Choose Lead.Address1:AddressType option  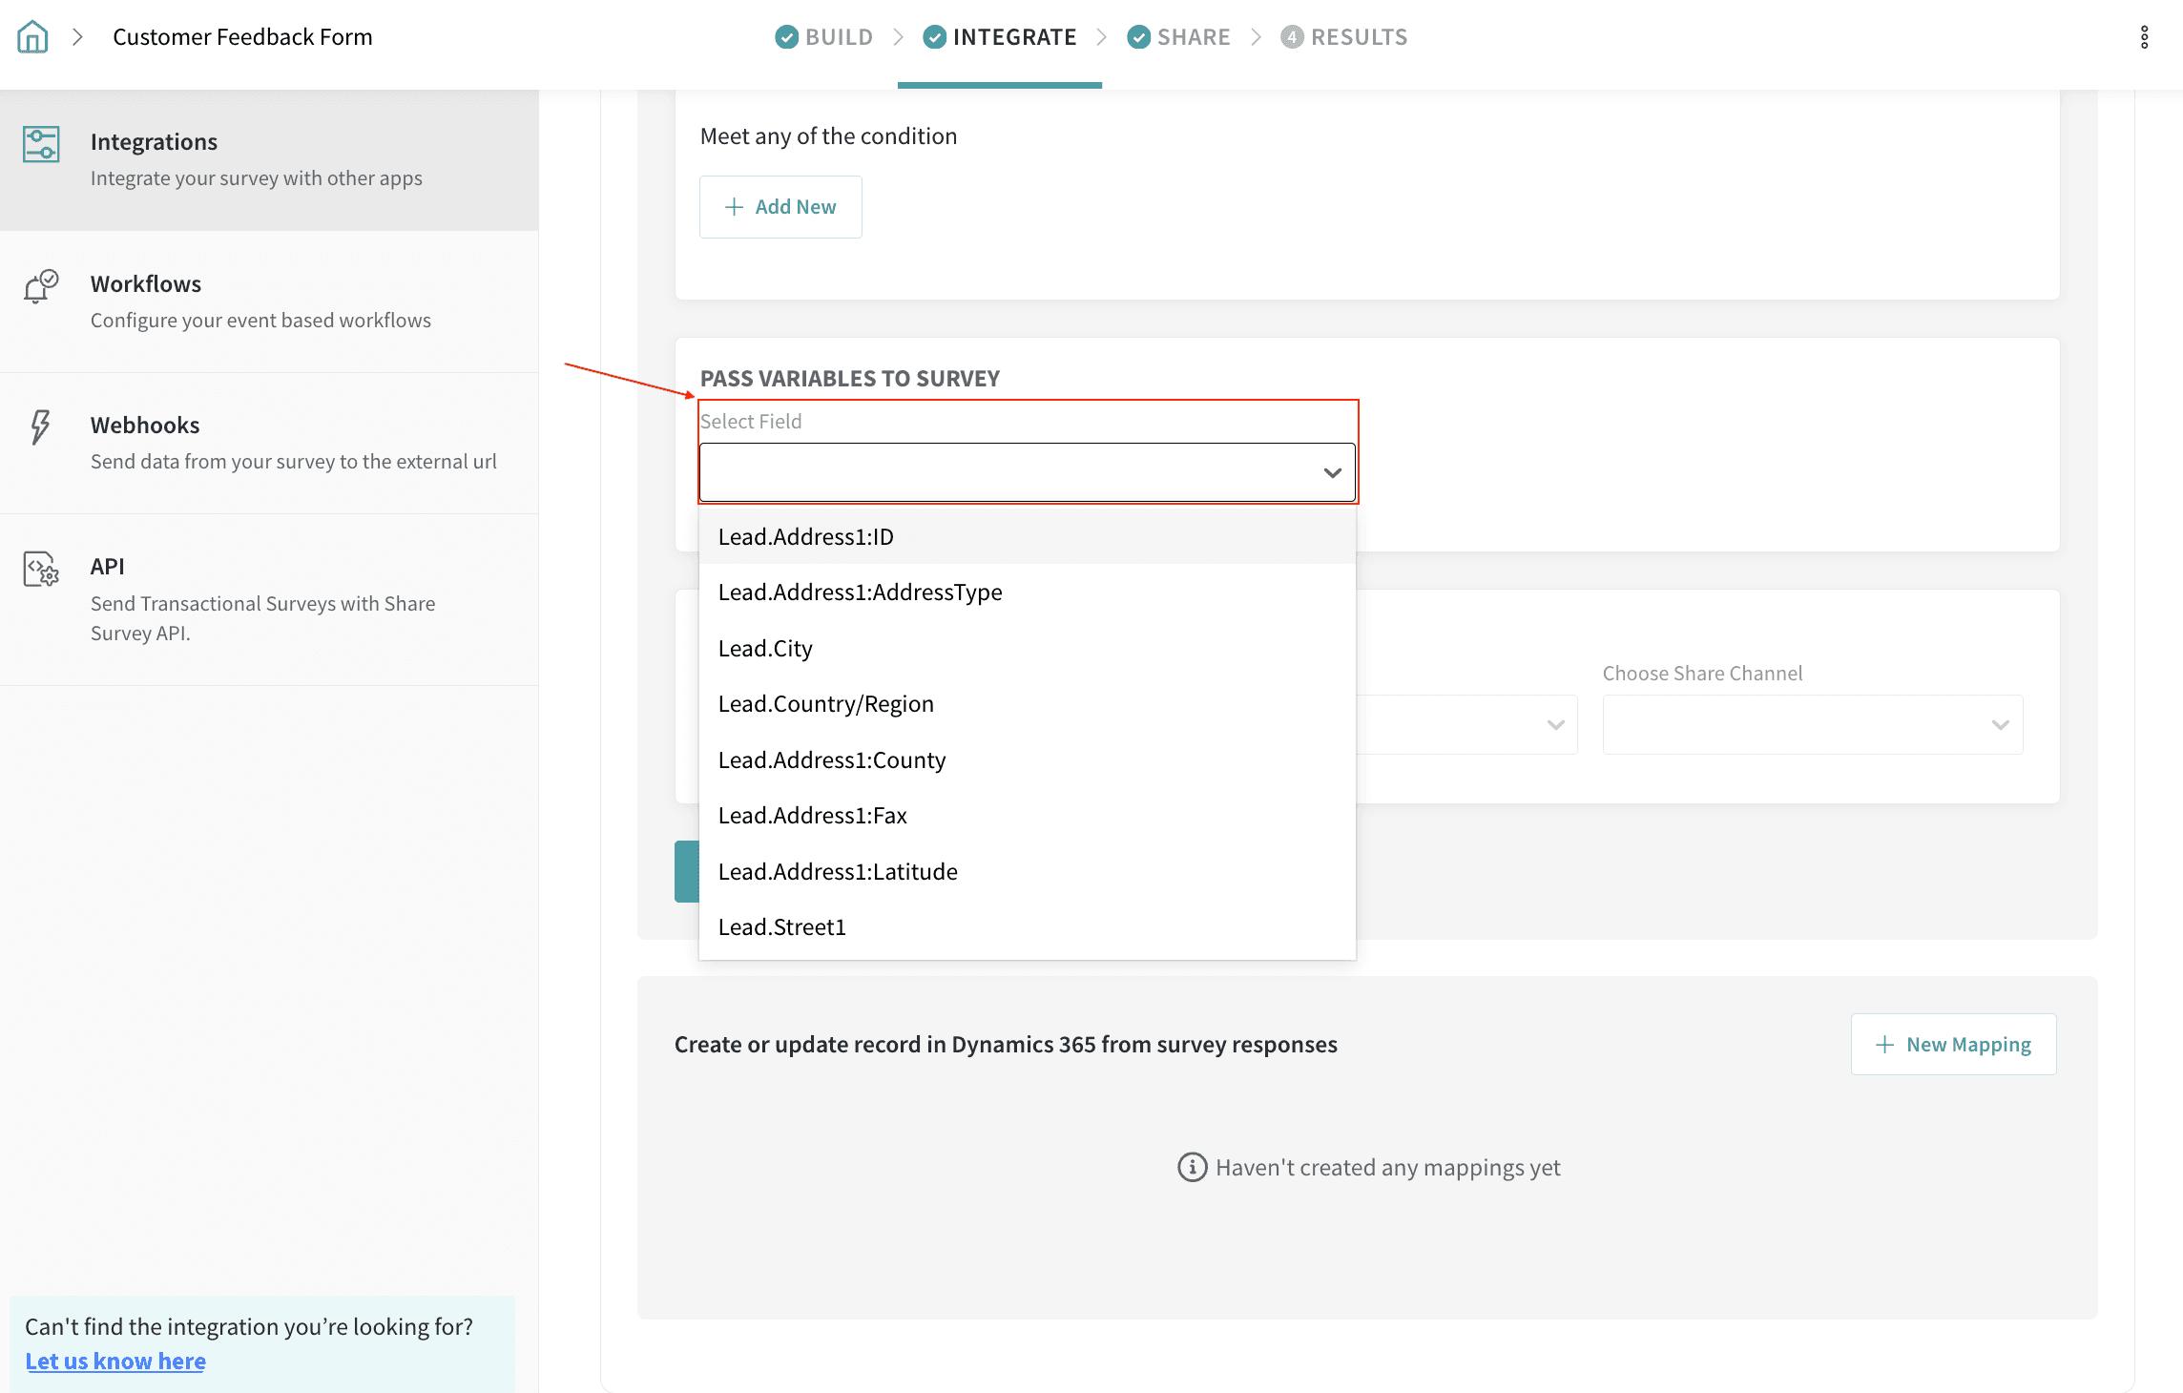tap(860, 593)
